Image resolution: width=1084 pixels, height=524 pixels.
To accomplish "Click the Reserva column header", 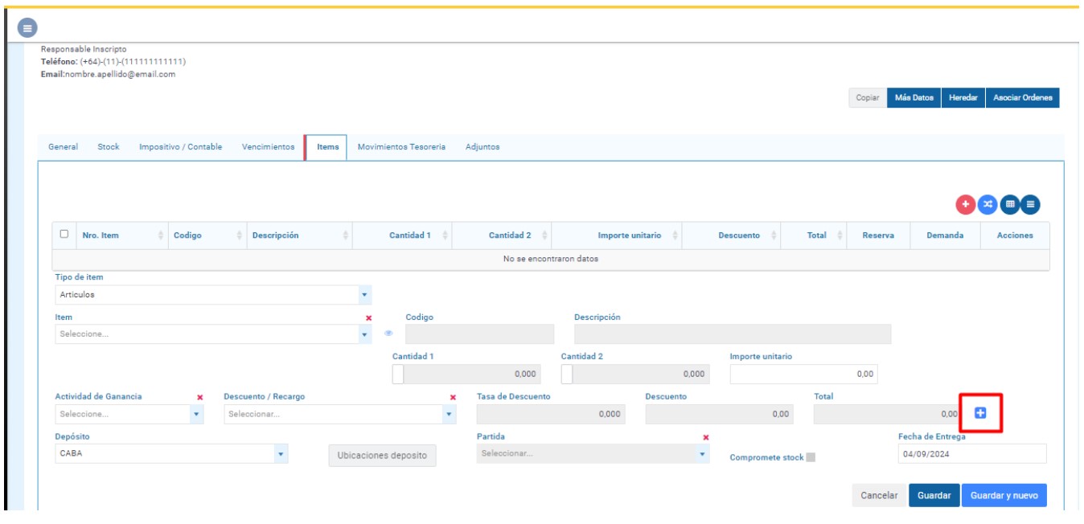I will pyautogui.click(x=878, y=235).
